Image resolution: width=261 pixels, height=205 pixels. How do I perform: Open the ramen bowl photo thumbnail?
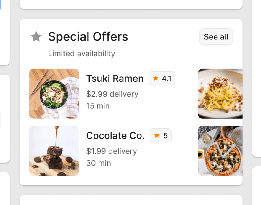tap(54, 94)
